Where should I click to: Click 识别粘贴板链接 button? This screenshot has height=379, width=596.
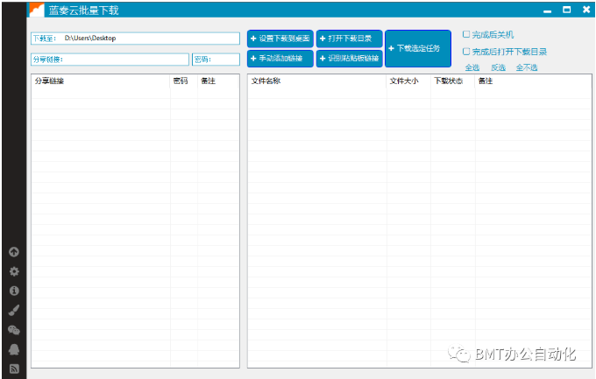(349, 59)
